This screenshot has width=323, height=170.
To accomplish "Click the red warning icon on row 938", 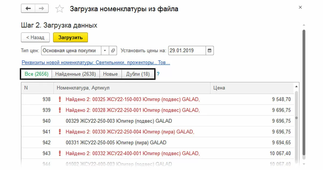I will coord(60,99).
